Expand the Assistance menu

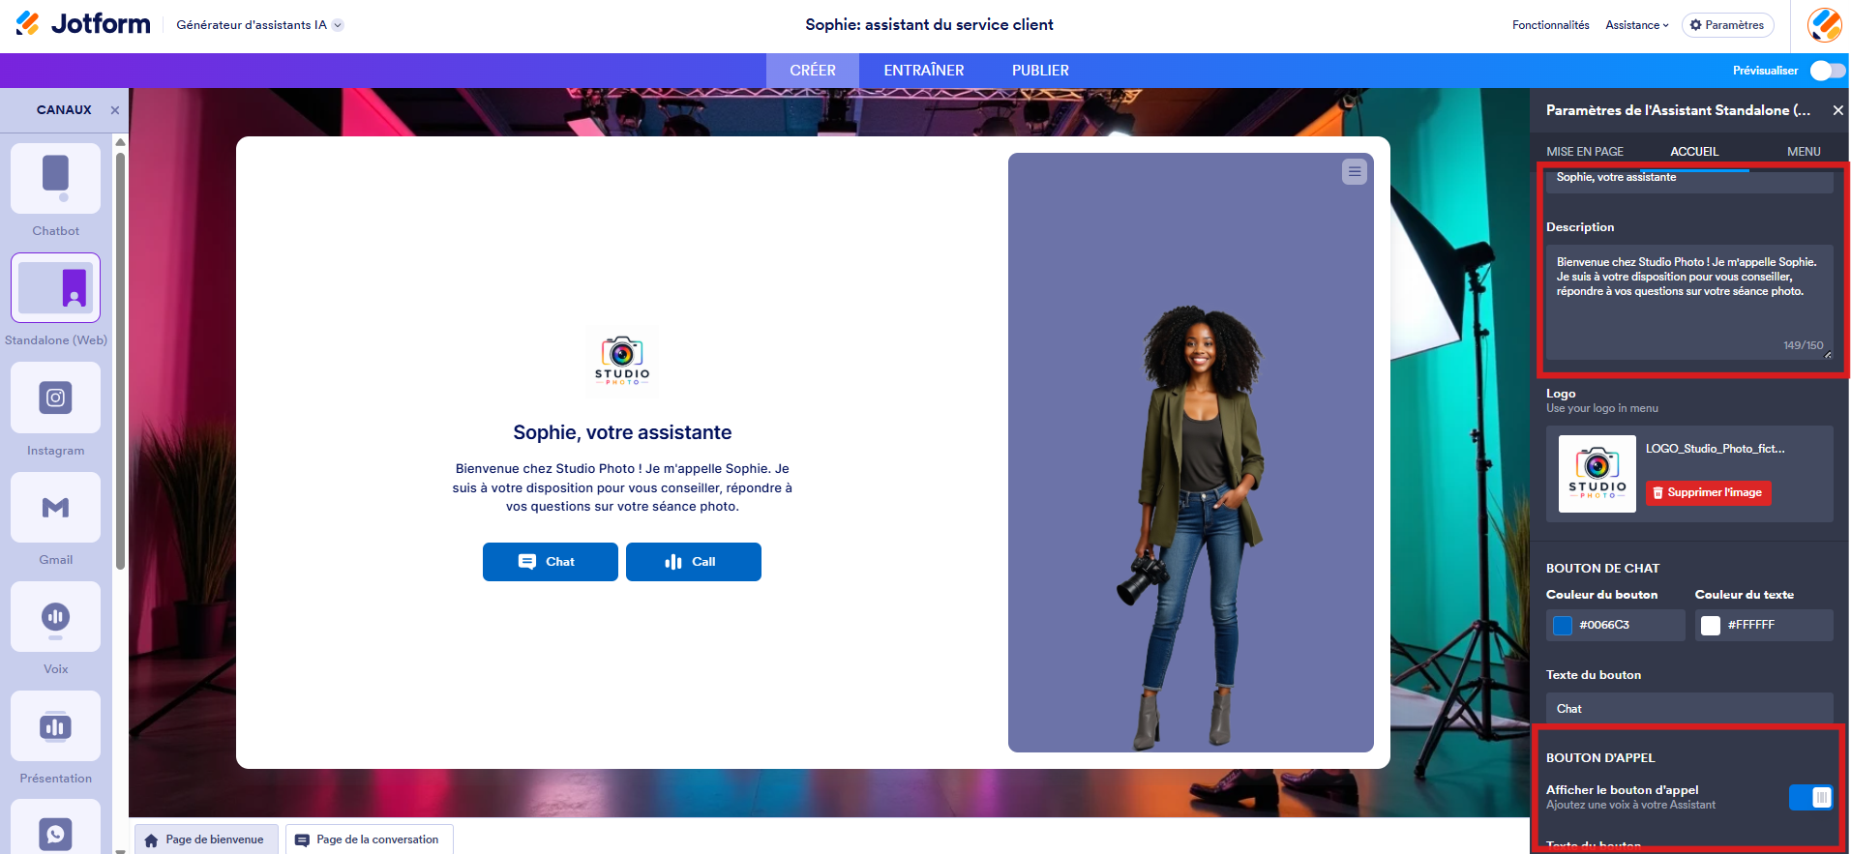click(1636, 25)
